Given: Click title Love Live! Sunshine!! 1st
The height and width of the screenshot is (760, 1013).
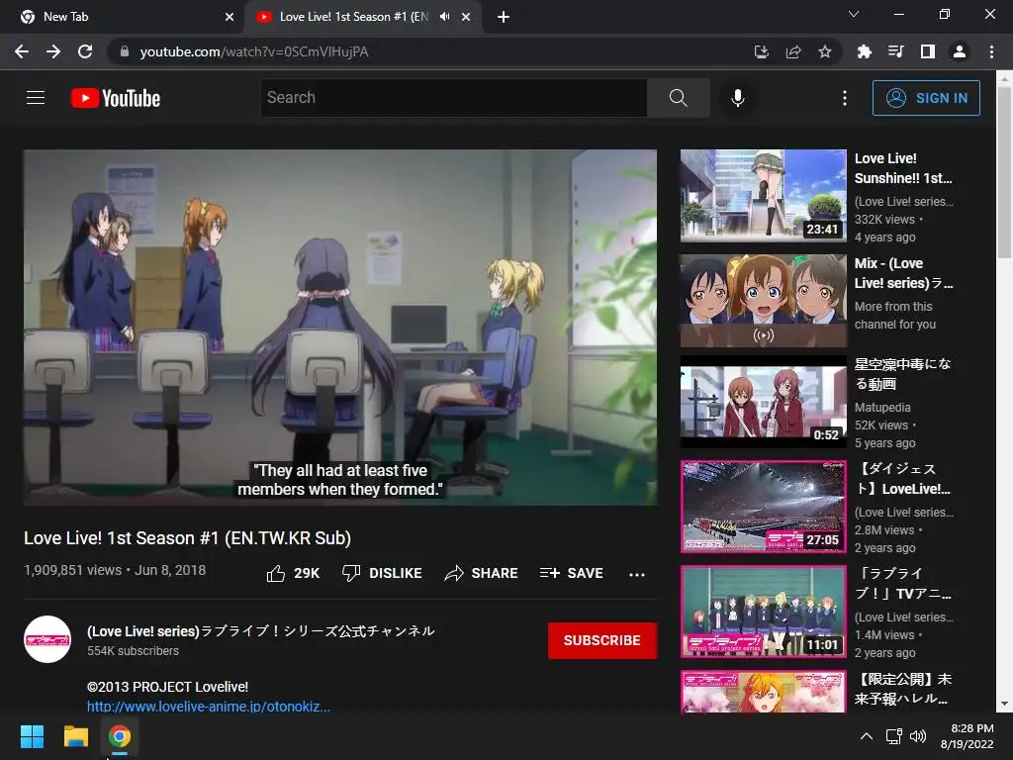Looking at the screenshot, I should coord(903,168).
